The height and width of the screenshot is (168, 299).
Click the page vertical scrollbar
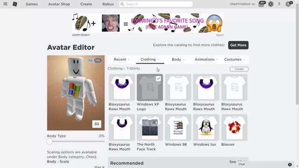[297, 54]
